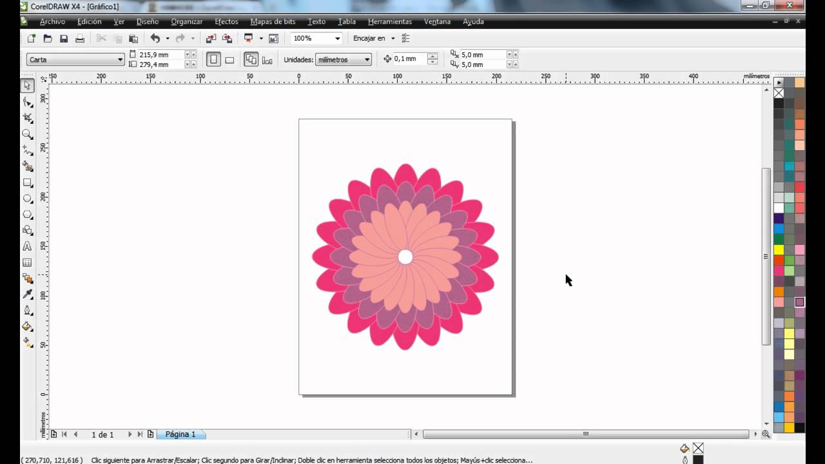The height and width of the screenshot is (464, 825).
Task: Click the Save icon in toolbar
Action: [x=64, y=39]
